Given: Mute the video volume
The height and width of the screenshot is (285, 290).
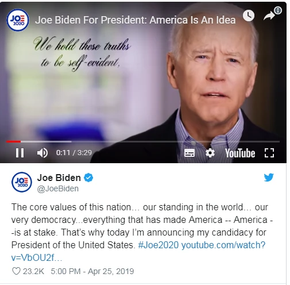Looking at the screenshot, I should coord(42,153).
